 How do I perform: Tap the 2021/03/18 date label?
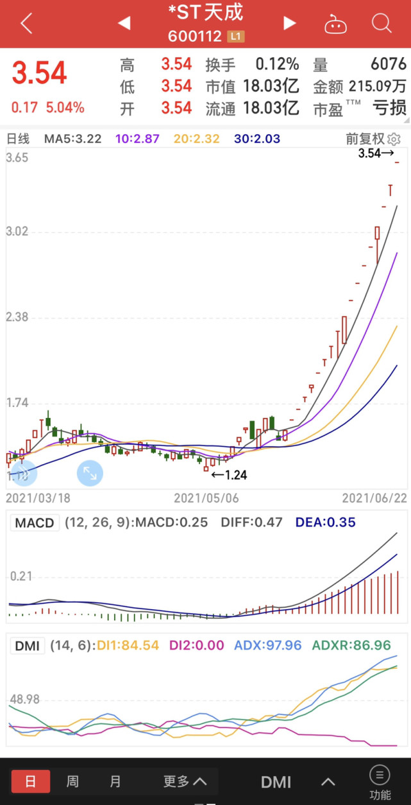click(x=38, y=498)
